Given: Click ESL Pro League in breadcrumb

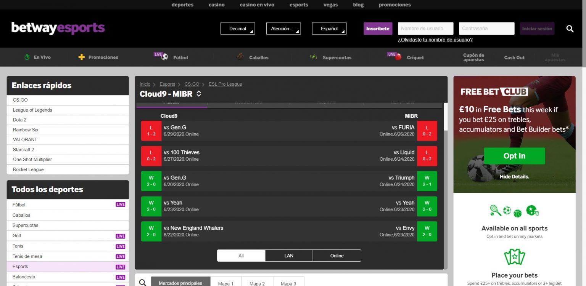Looking at the screenshot, I should (x=225, y=84).
